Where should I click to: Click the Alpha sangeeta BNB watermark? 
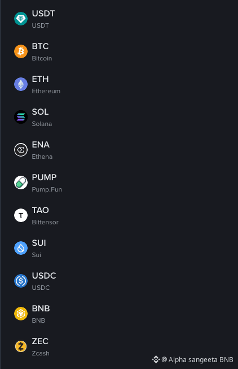click(x=197, y=359)
